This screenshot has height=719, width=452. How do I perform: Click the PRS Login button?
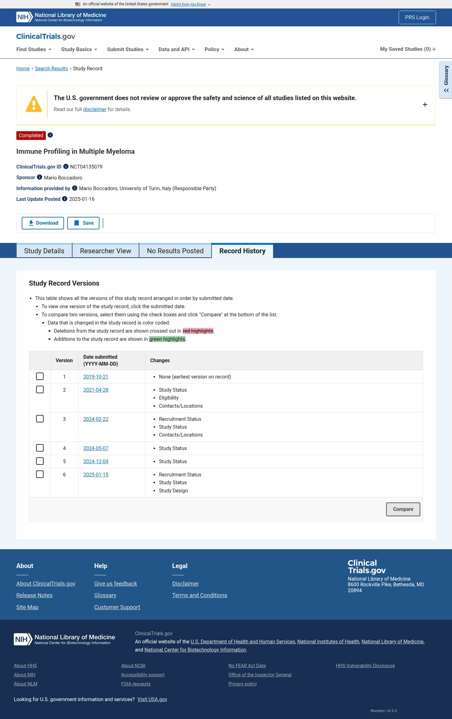tap(417, 17)
